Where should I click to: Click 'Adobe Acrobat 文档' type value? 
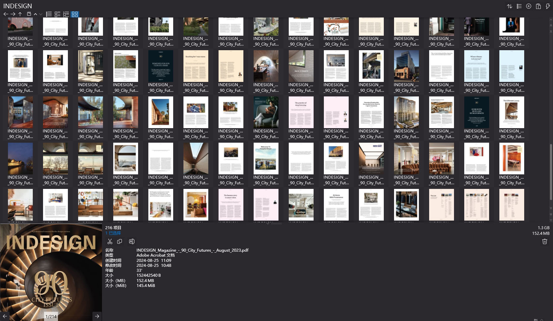pyautogui.click(x=155, y=255)
